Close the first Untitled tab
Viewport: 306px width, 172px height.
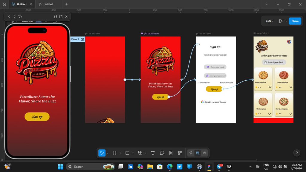31,4
